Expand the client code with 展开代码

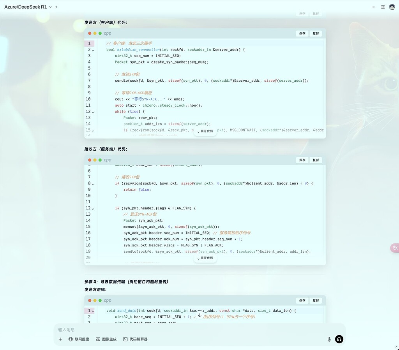coord(205,131)
